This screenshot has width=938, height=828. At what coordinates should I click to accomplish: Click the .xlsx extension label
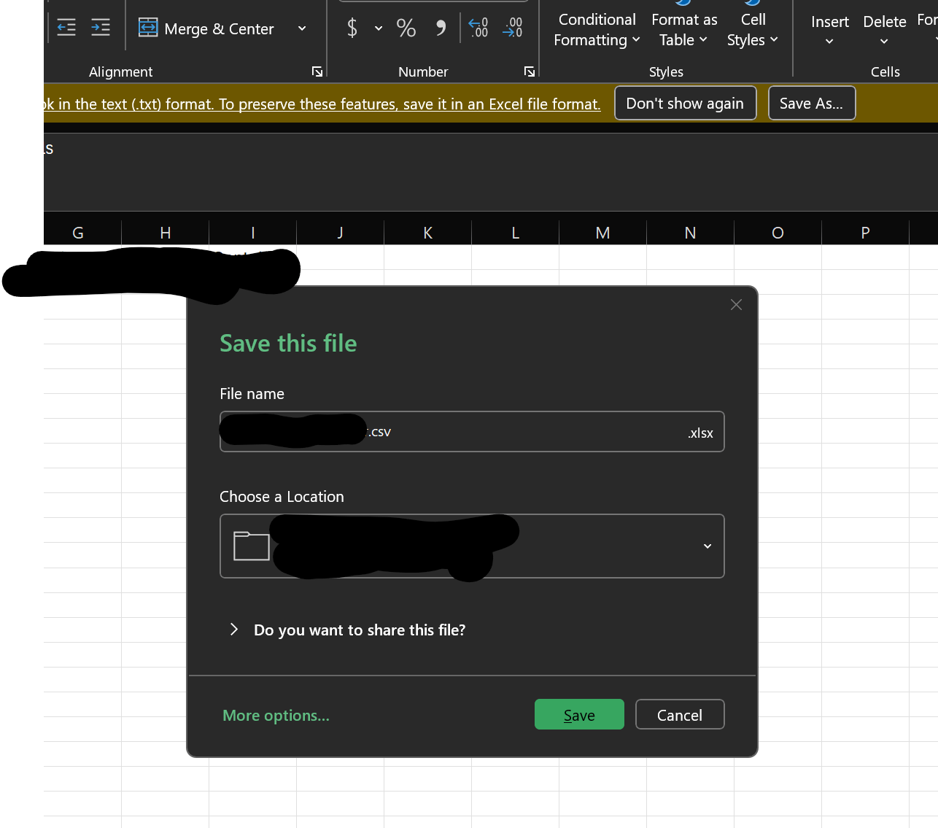701,433
